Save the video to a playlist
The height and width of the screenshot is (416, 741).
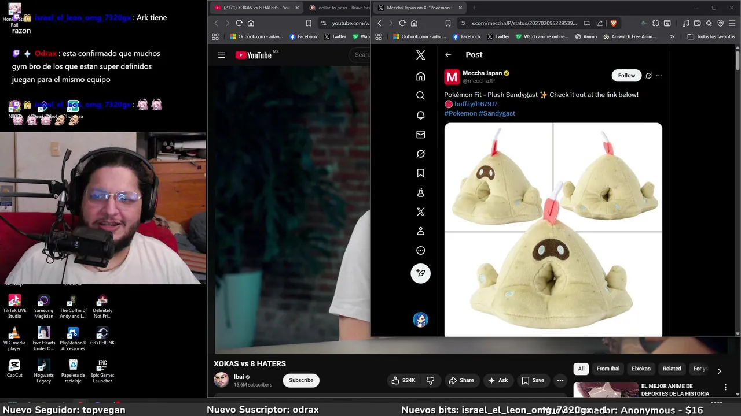click(533, 380)
